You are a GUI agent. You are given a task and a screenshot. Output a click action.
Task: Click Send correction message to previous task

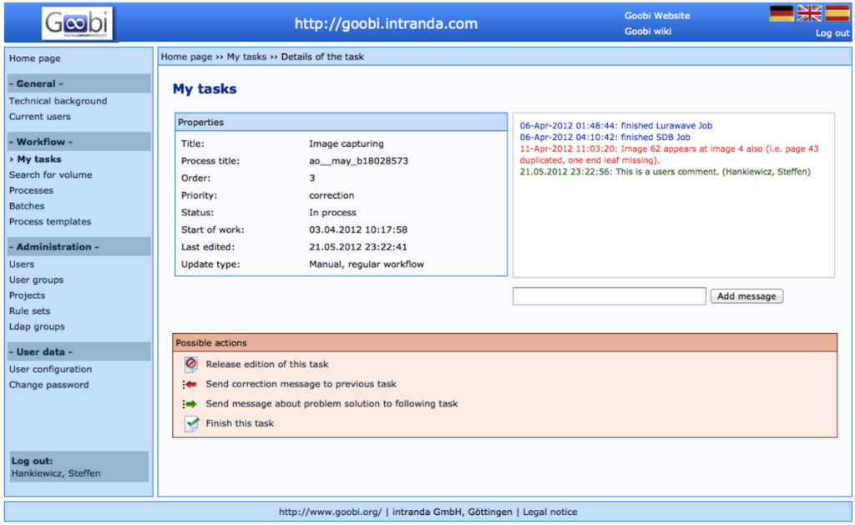301,384
